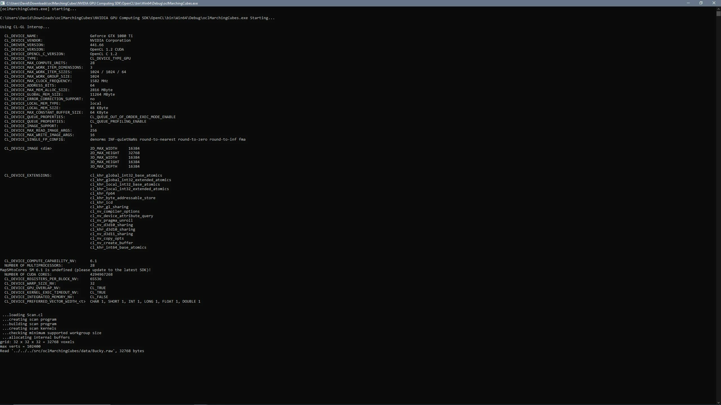Image resolution: width=721 pixels, height=405 pixels.
Task: Click the CL_DEVICE_VENDOR label line
Action: pyautogui.click(x=23, y=40)
